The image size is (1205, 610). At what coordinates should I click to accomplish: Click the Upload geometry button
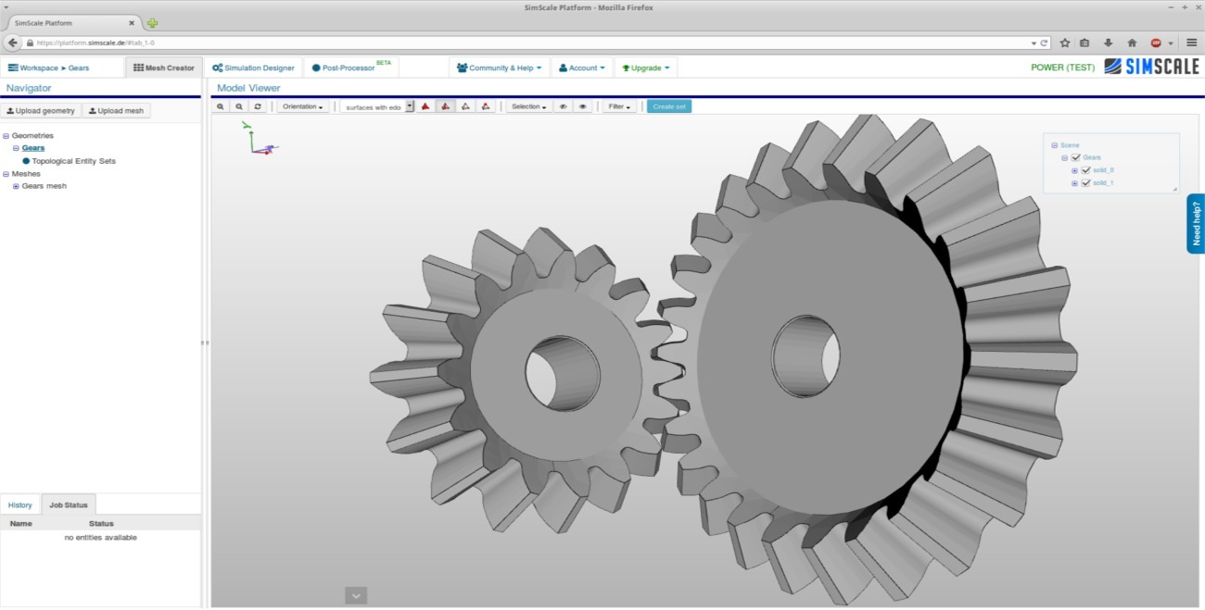(41, 110)
